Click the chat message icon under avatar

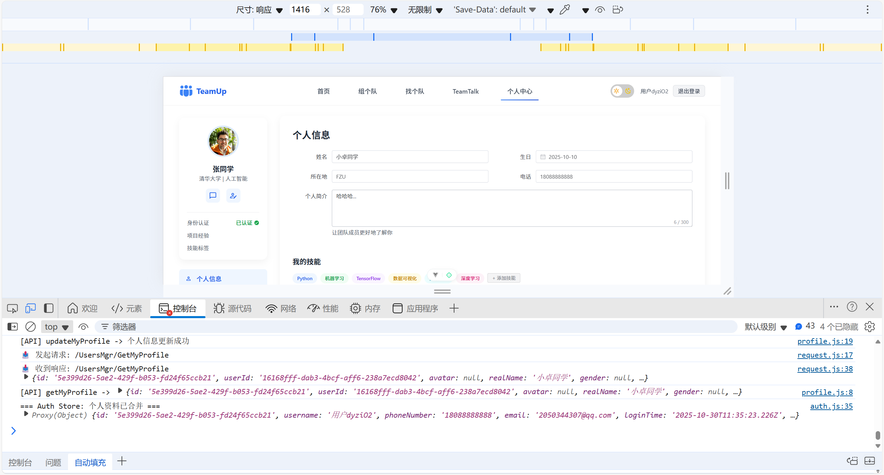tap(213, 196)
